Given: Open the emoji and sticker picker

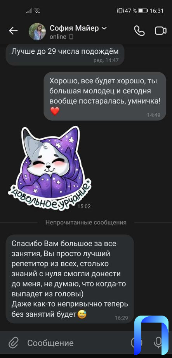Looking at the screenshot, I should [x=137, y=342].
